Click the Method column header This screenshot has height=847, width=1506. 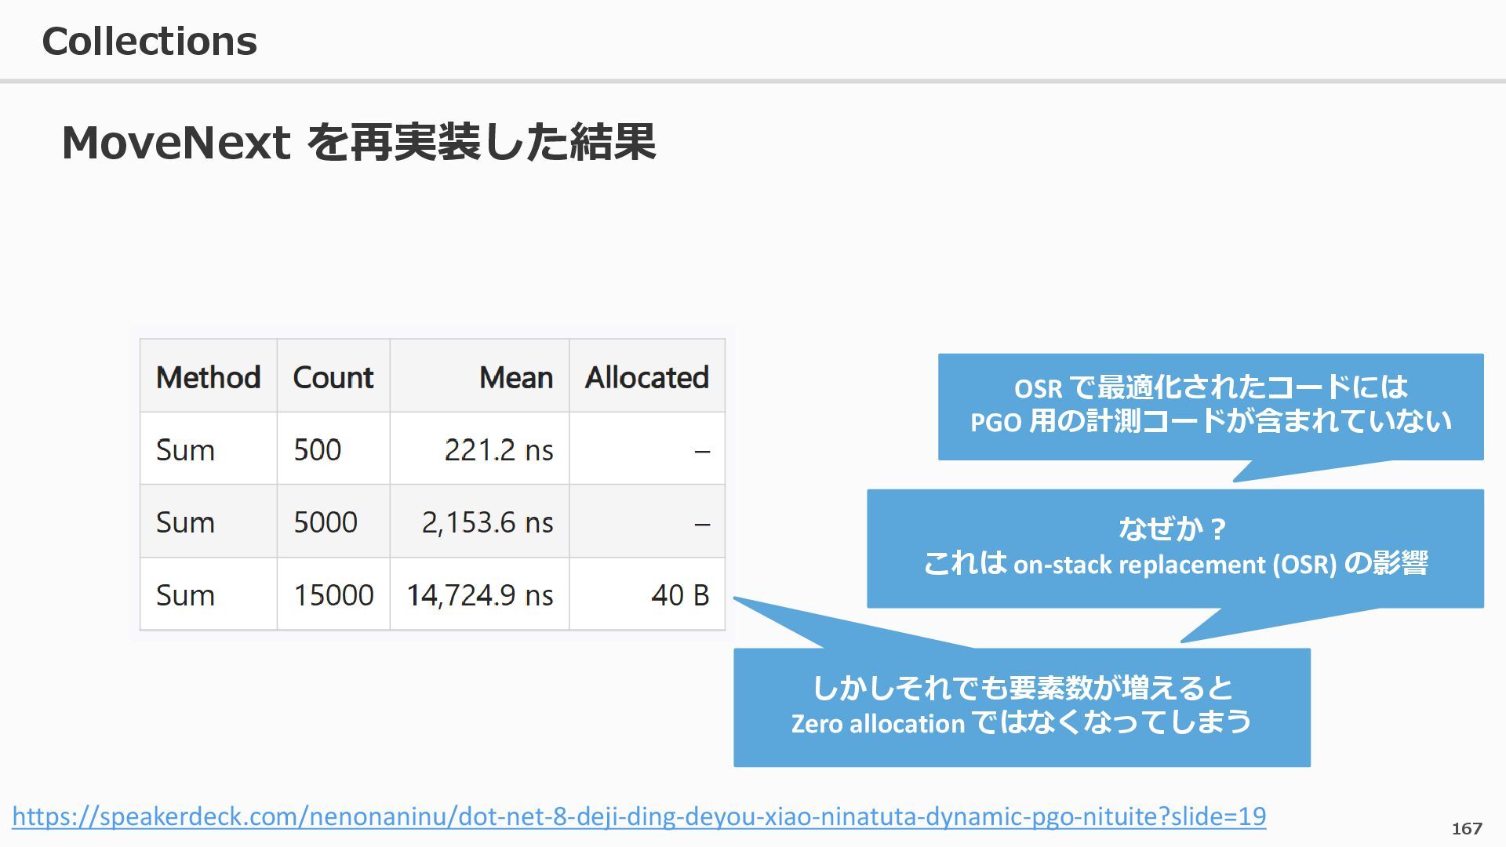point(208,377)
